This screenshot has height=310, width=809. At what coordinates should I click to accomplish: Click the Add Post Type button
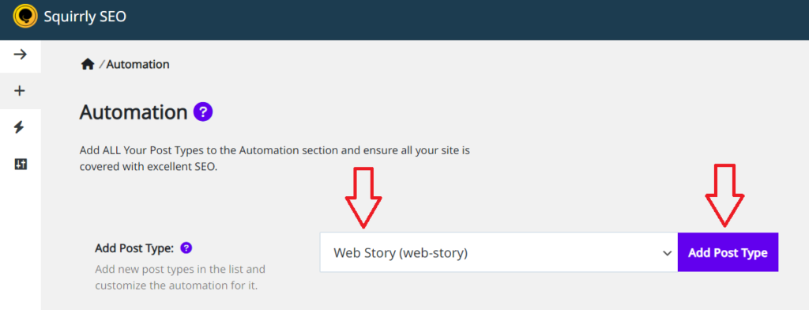pyautogui.click(x=728, y=252)
